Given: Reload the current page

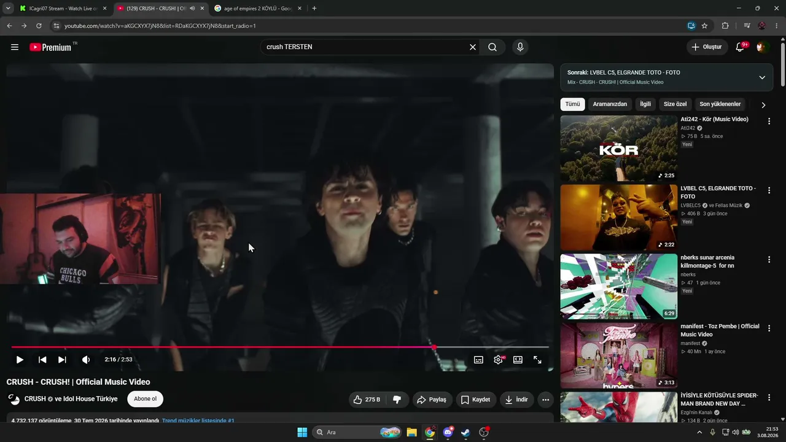Looking at the screenshot, I should [39, 26].
